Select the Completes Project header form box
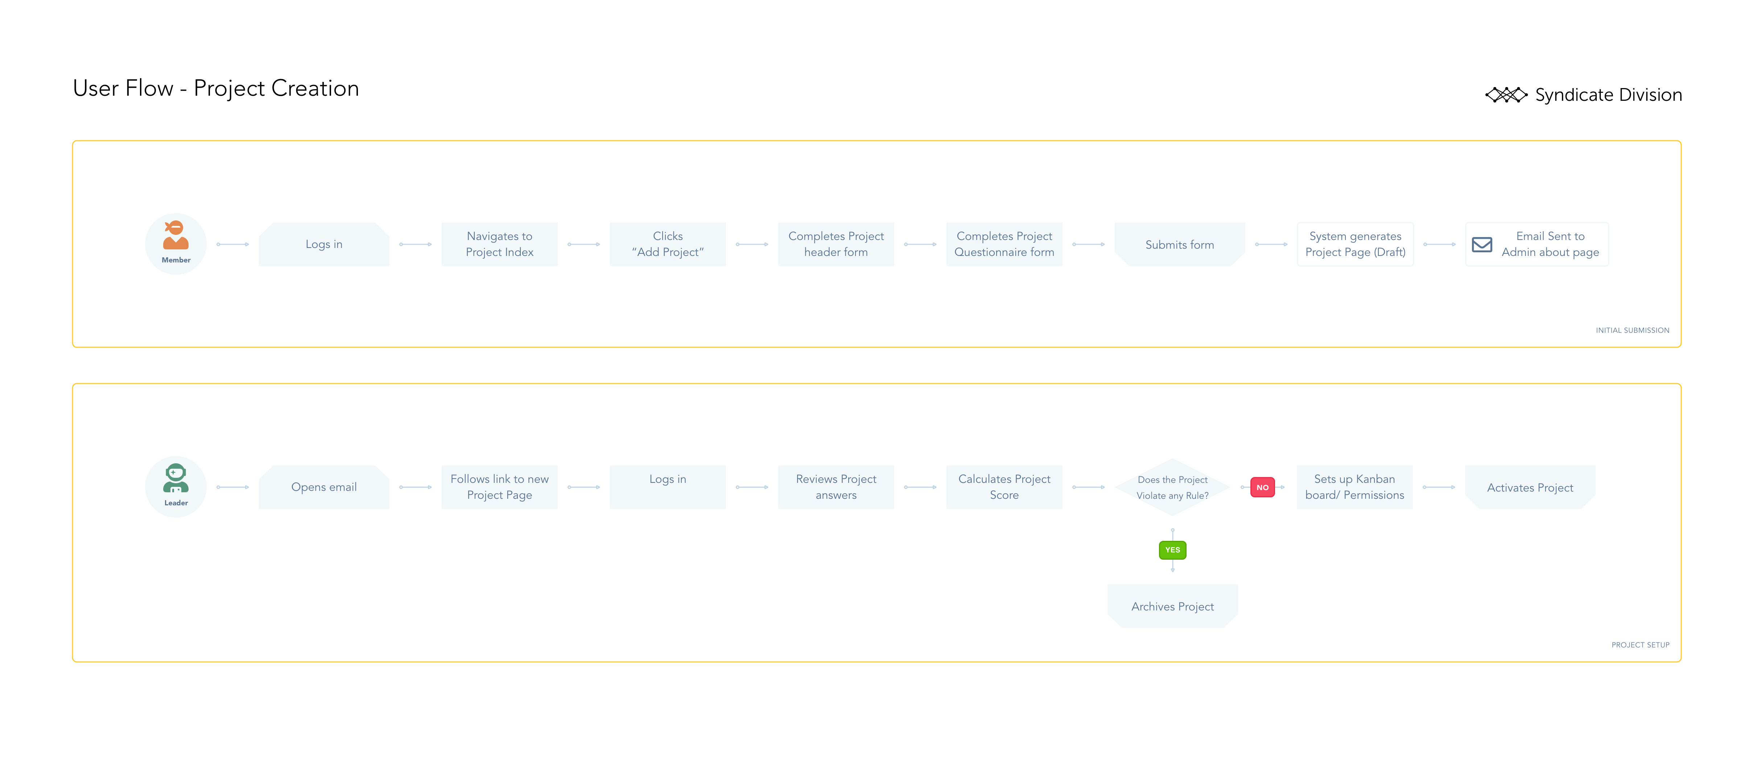Image resolution: width=1761 pixels, height=783 pixels. [x=836, y=244]
